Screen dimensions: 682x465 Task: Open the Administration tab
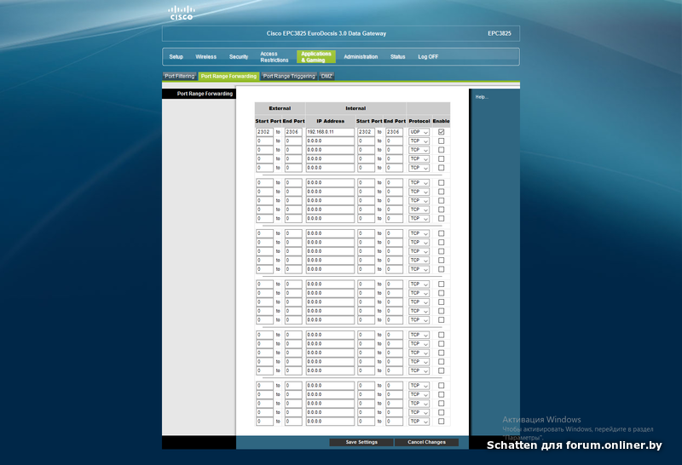[361, 57]
